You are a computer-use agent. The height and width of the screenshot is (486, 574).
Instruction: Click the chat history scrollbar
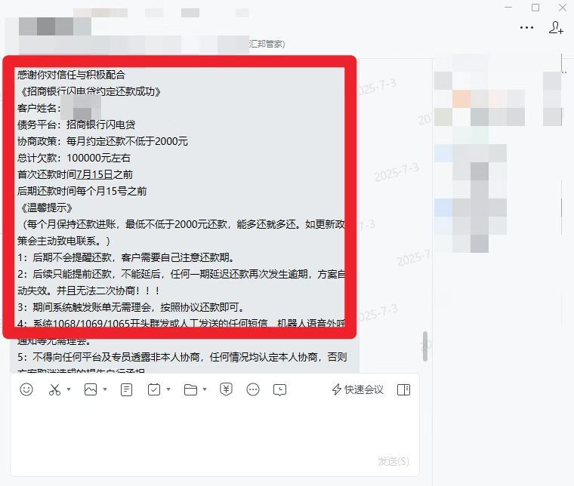[424, 346]
